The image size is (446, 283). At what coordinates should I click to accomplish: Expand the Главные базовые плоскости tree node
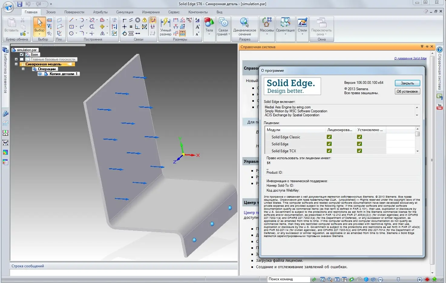[16, 59]
